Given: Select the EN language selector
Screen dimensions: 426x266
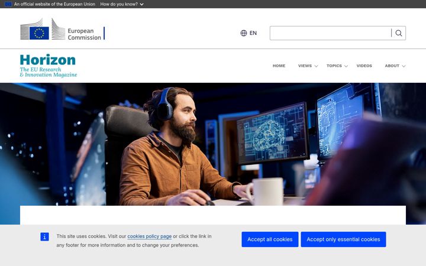Looking at the screenshot, I should pyautogui.click(x=248, y=33).
